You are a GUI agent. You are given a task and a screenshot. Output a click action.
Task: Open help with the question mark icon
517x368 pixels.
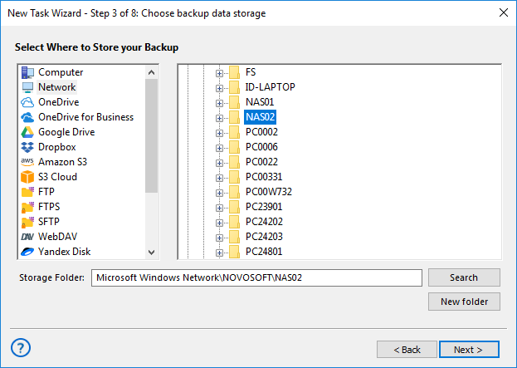tap(22, 347)
